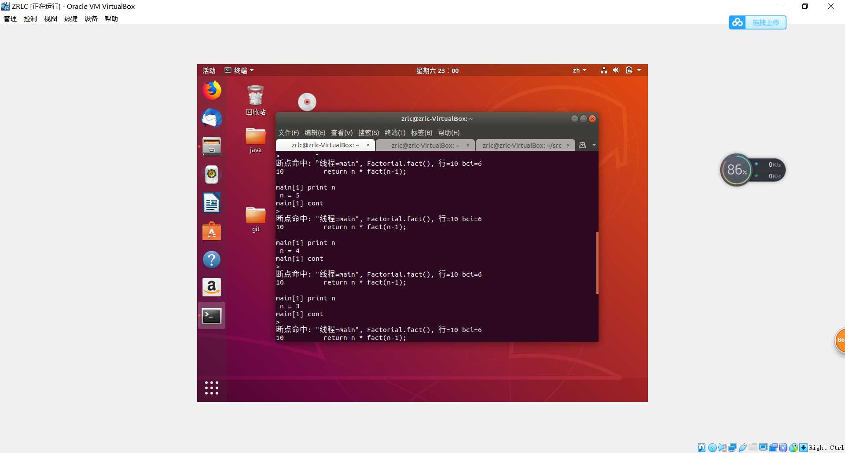This screenshot has width=845, height=453.
Task: Open the Amazon launcher in dock
Action: pos(212,287)
